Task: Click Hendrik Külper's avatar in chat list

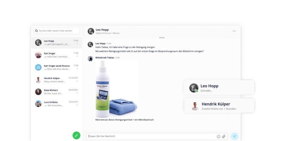Action: point(38,80)
